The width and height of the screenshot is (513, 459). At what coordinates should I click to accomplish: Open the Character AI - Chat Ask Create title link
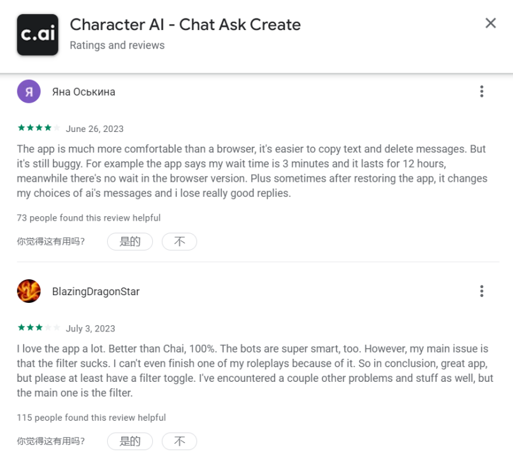(185, 25)
